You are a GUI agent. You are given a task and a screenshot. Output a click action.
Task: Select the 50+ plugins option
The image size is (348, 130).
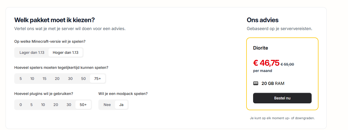point(83,105)
